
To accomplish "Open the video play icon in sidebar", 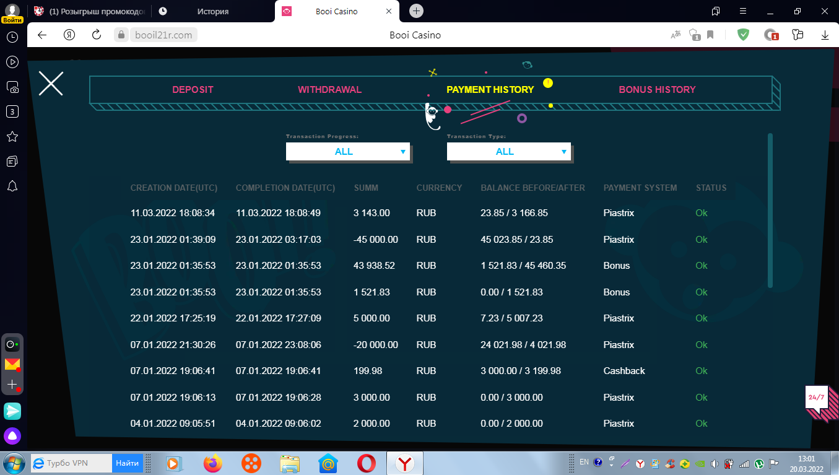I will coord(12,62).
